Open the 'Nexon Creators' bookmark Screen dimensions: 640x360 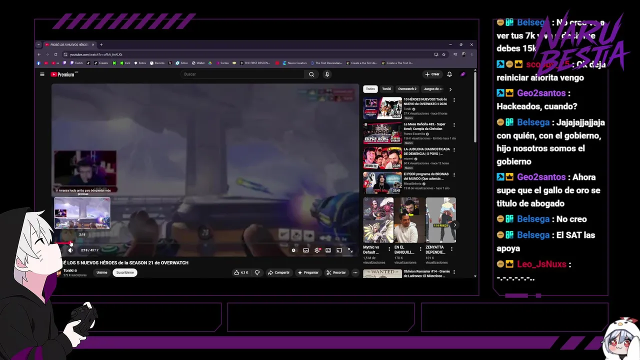click(x=294, y=63)
